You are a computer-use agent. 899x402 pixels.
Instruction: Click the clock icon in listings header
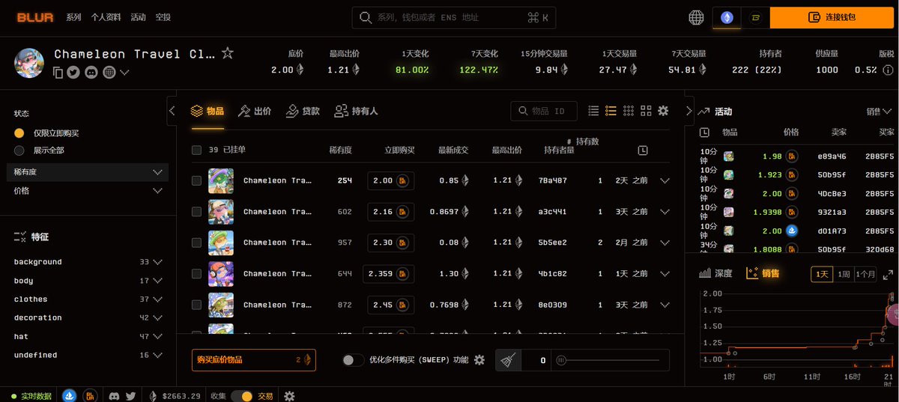point(643,150)
